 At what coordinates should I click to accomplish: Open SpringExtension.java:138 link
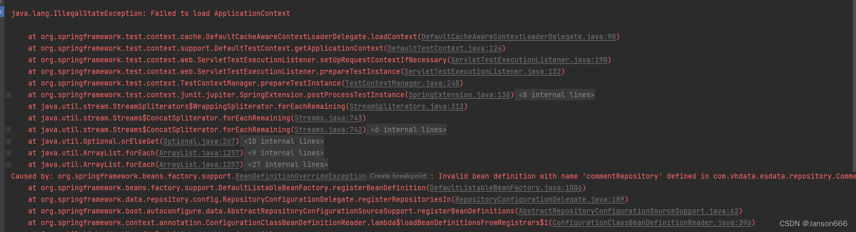point(459,95)
